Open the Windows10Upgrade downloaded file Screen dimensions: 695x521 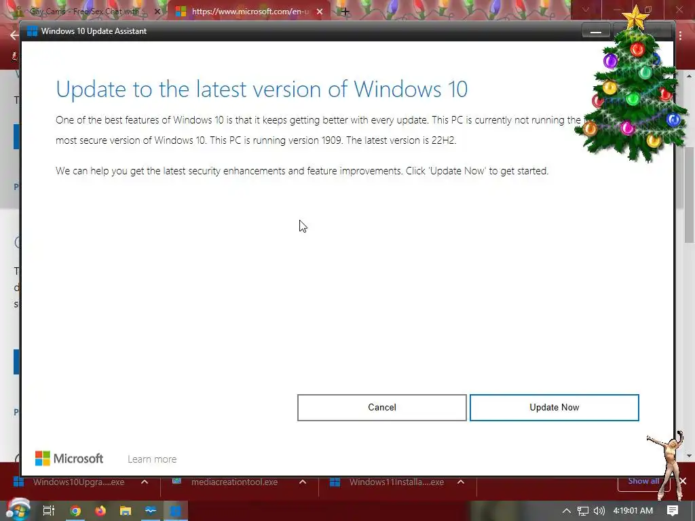(x=79, y=482)
